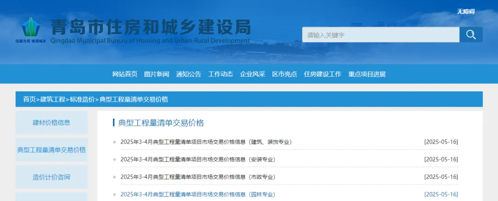This screenshot has height=201, width=498.
Task: Select 造价计价咨询 sidebar item
Action: click(51, 177)
